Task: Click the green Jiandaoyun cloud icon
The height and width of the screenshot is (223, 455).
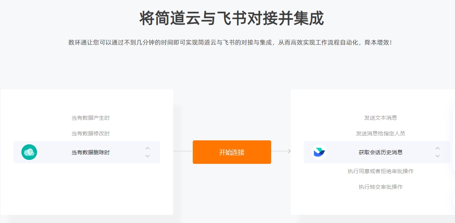Action: 29,152
